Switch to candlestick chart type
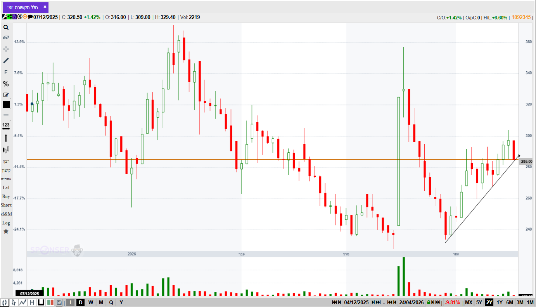The image size is (536, 307). tap(5, 302)
